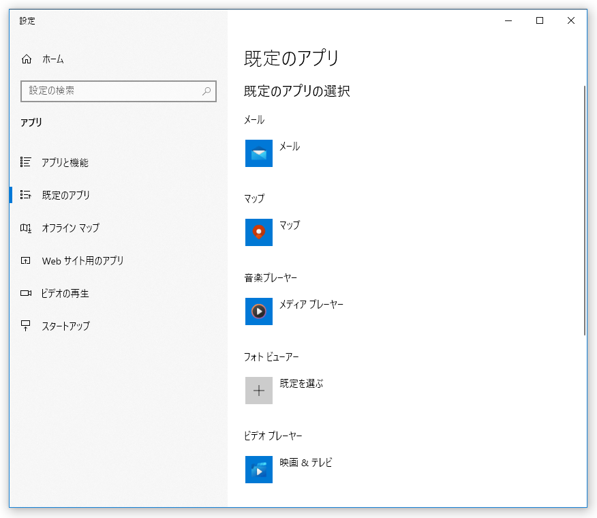Focus the 設定の検索 search field

pyautogui.click(x=119, y=91)
